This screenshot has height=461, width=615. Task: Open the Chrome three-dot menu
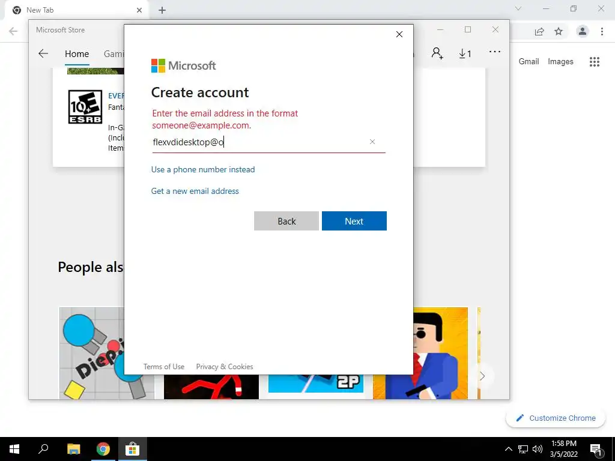coord(602,31)
